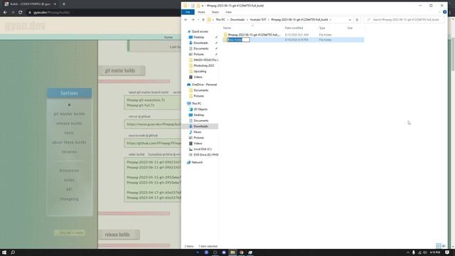Click Properties icon in Explorer title bar
The height and width of the screenshot is (256, 455).
click(193, 6)
